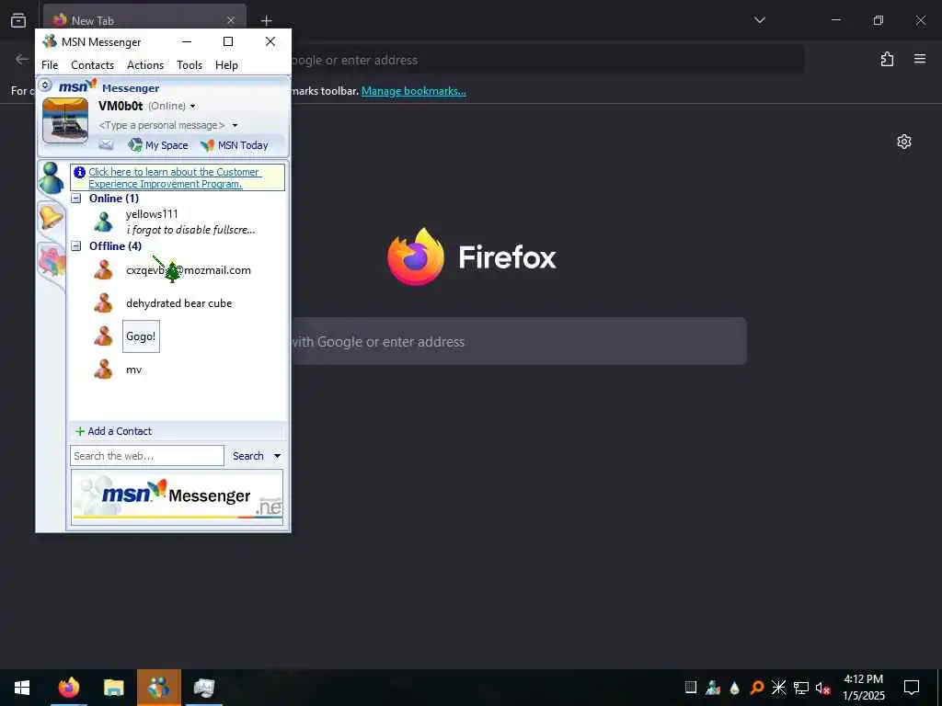Image resolution: width=942 pixels, height=706 pixels.
Task: Click the muted volume tray icon
Action: point(822,688)
